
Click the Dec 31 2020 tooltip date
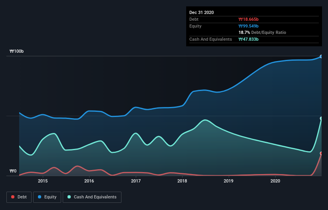(201, 12)
